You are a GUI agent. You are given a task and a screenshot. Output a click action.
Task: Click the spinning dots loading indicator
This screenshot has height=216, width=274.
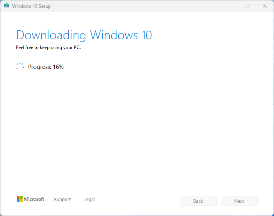point(20,67)
